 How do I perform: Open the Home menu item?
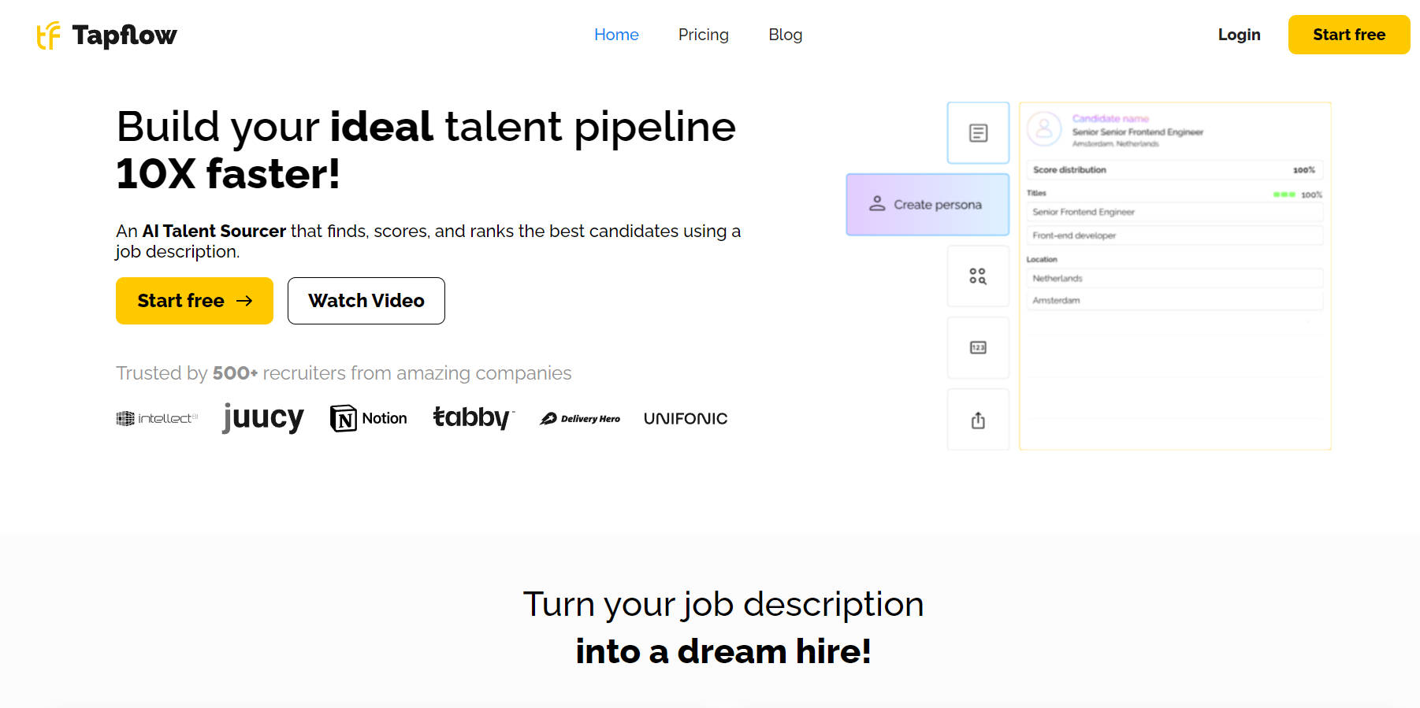616,35
